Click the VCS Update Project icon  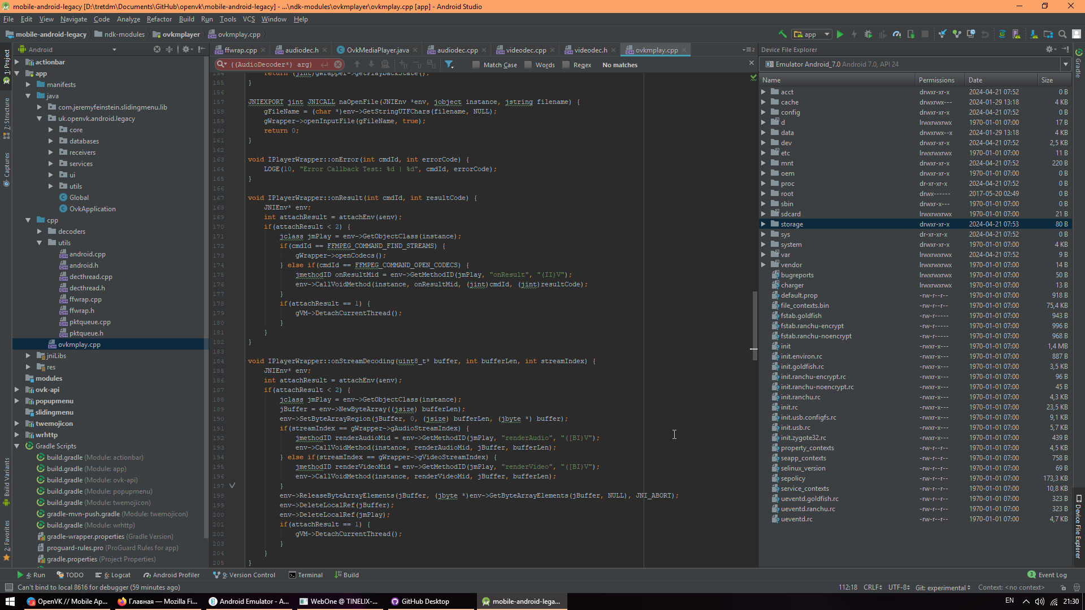click(943, 34)
